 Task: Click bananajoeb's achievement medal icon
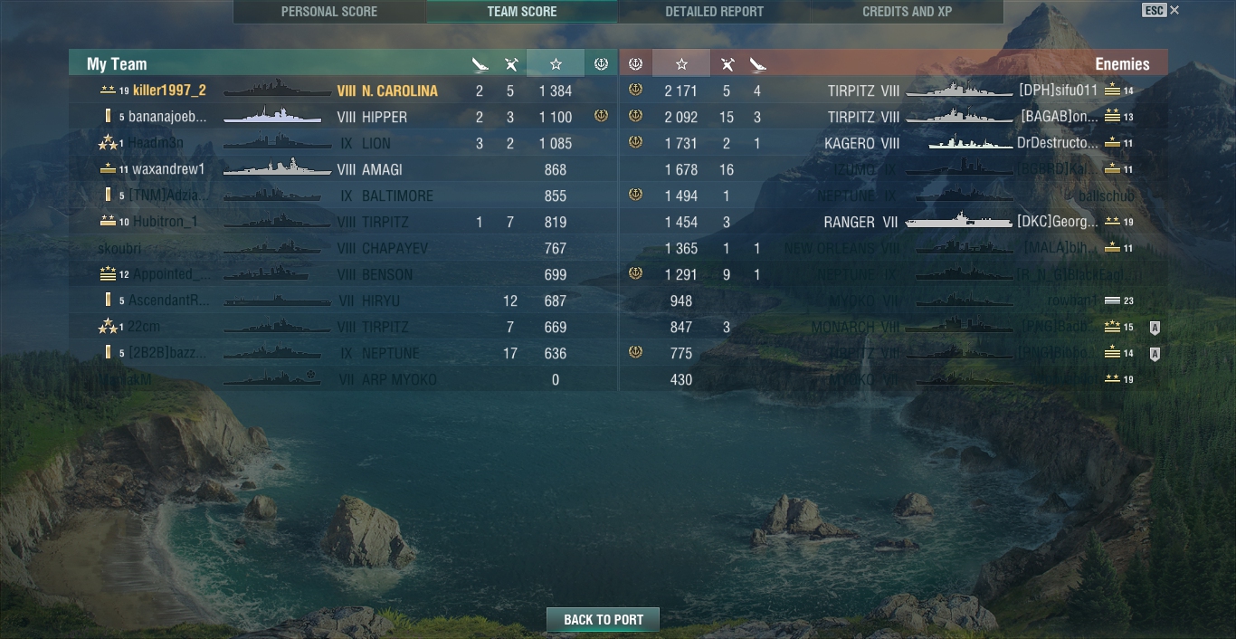601,116
